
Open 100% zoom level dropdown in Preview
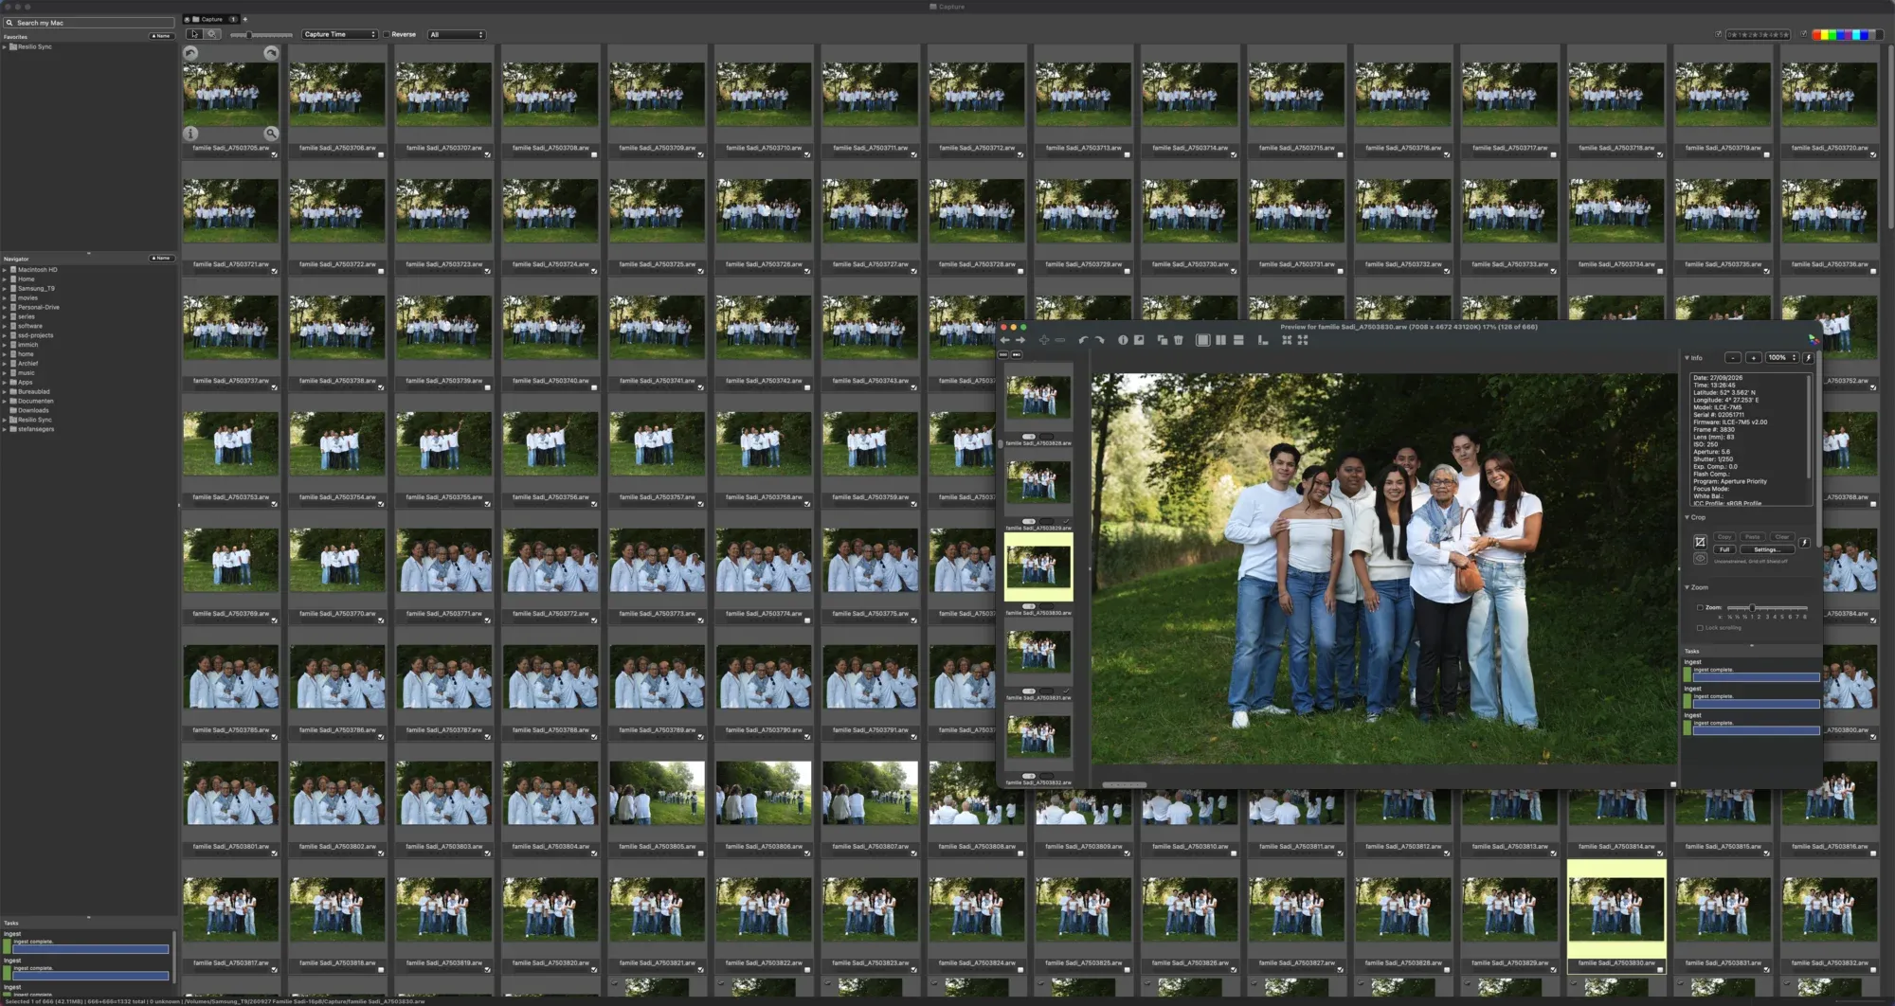(1781, 358)
